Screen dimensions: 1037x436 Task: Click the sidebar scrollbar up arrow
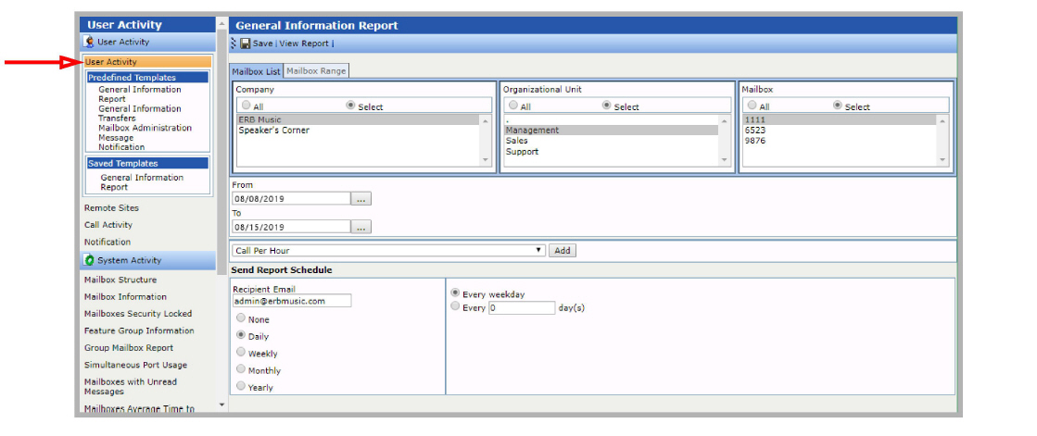click(221, 24)
